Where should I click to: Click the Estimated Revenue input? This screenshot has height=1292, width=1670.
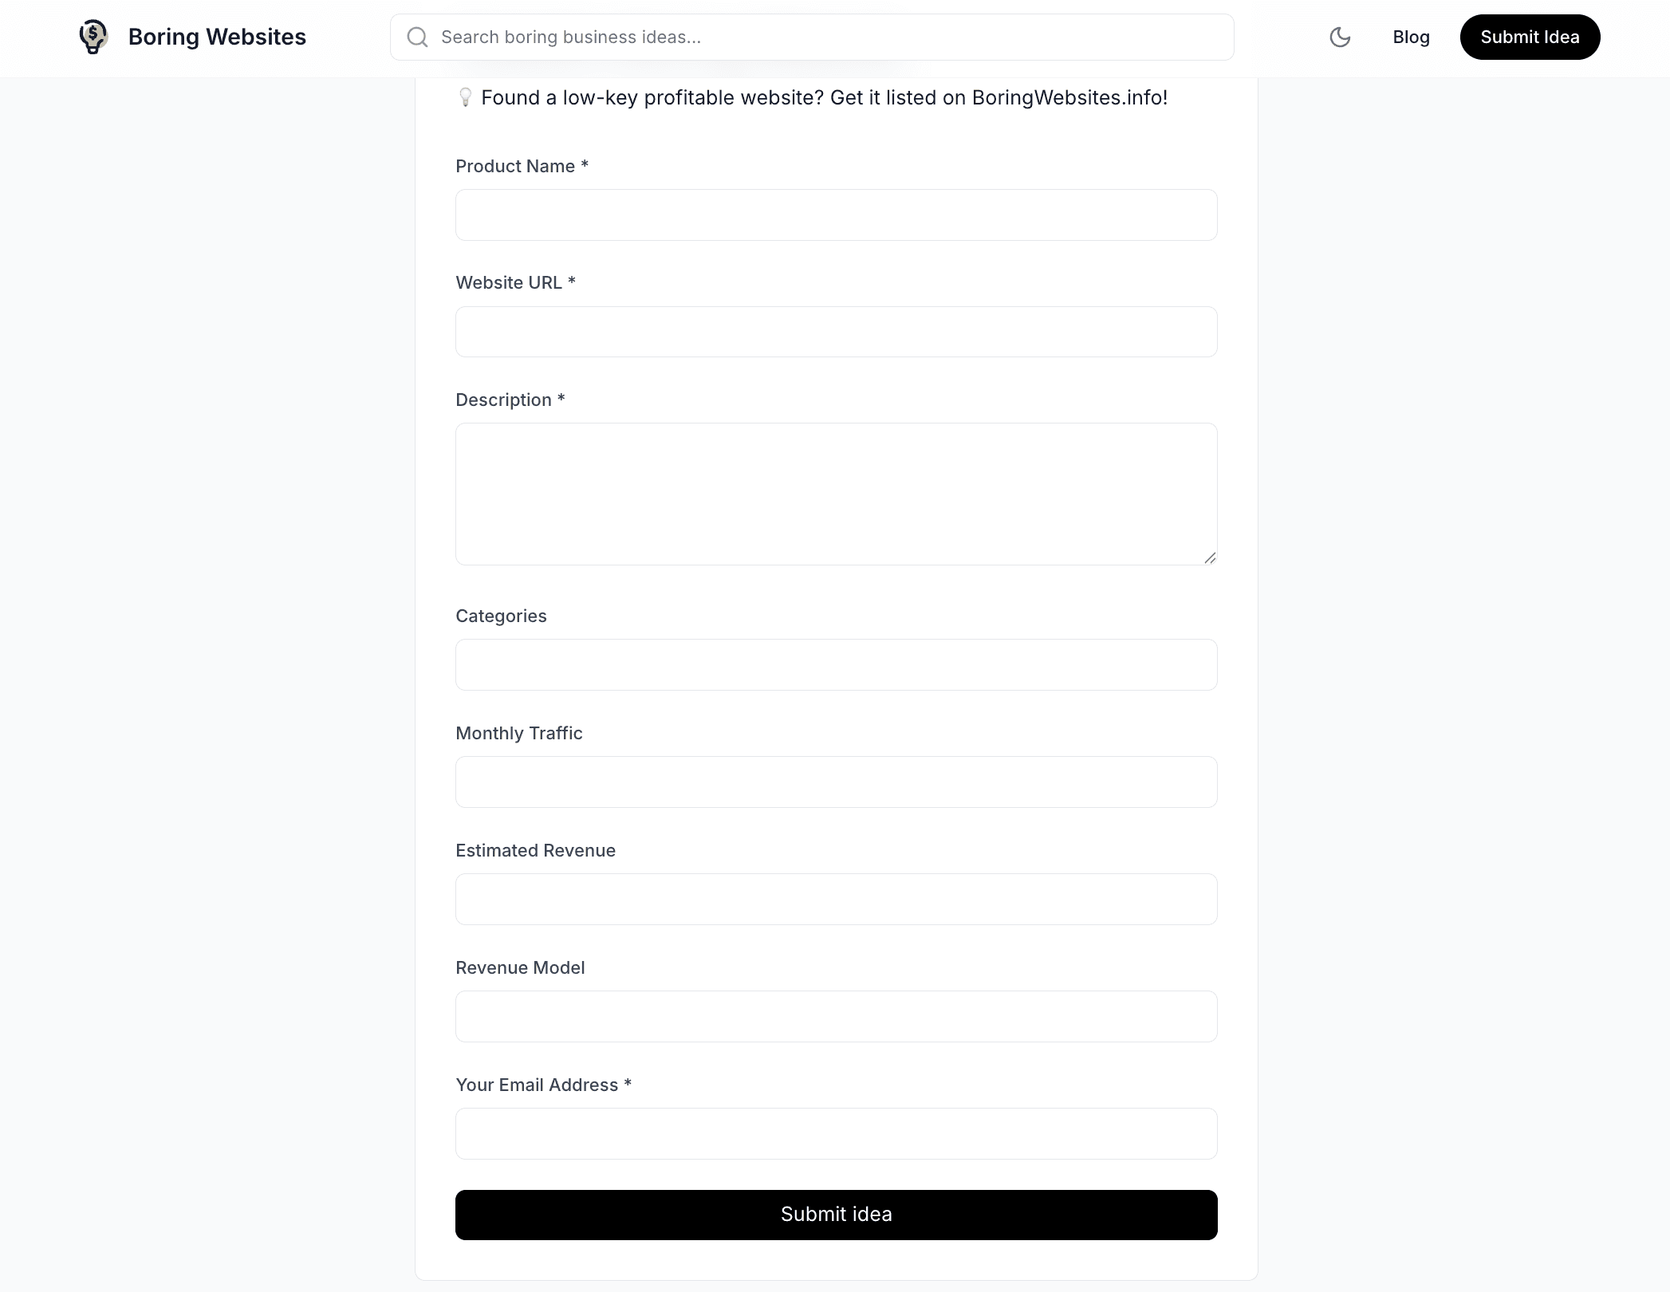[836, 899]
